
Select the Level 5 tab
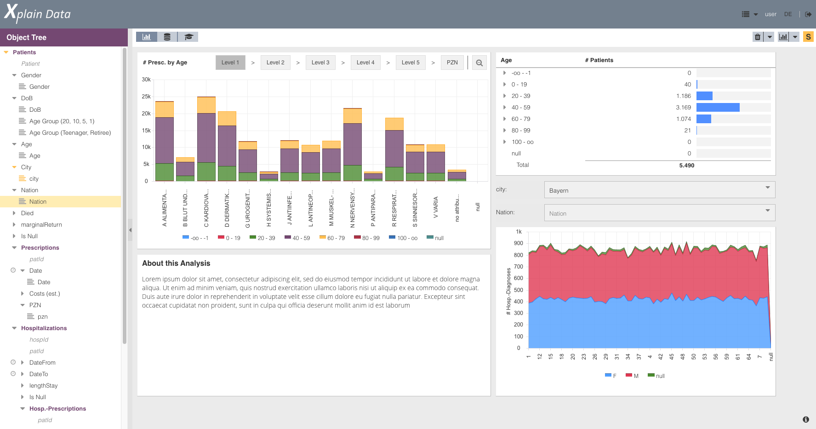click(411, 63)
